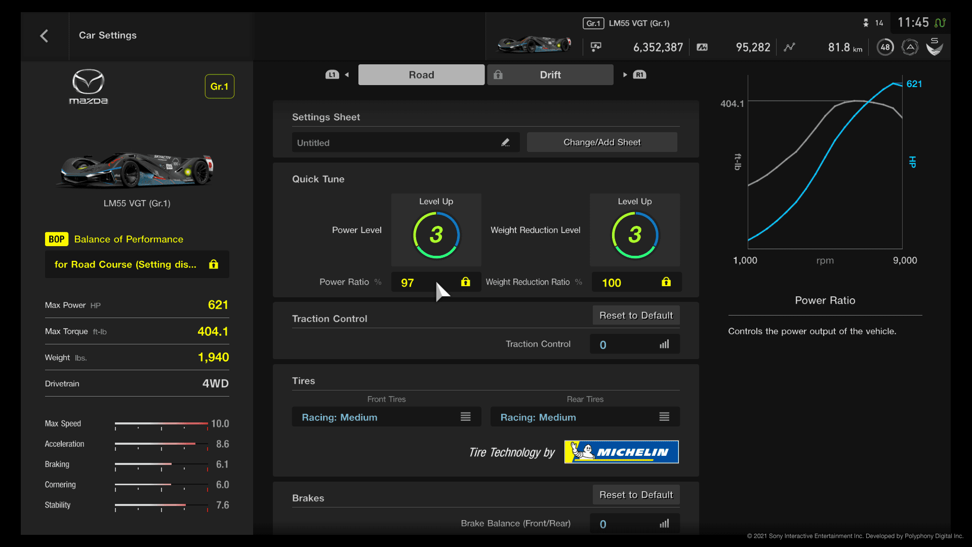Click the S rank trophy icon
Screen dimensions: 972x547
935,47
